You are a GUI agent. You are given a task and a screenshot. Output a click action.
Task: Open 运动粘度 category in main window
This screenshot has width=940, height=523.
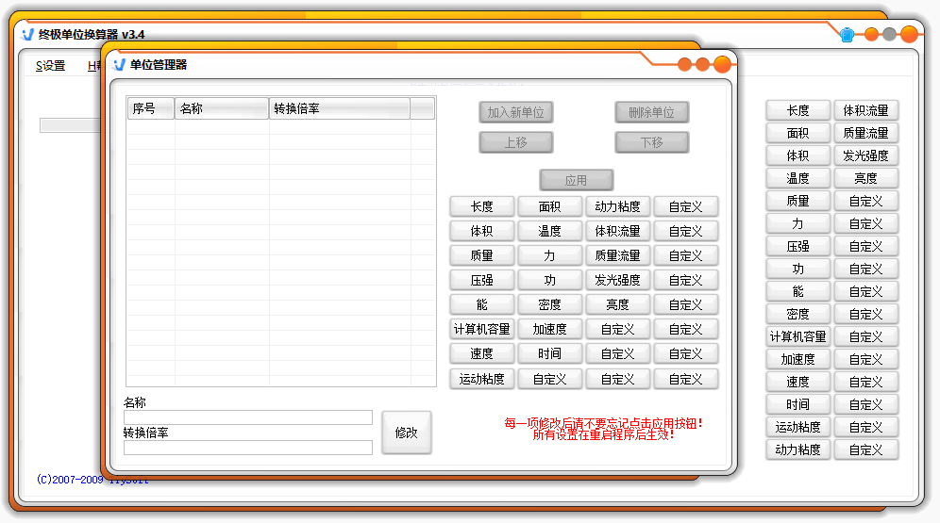click(797, 427)
